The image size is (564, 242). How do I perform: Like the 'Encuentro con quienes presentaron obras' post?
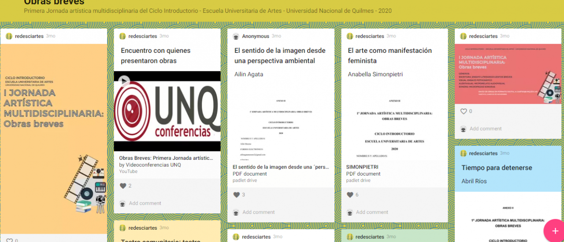123,186
